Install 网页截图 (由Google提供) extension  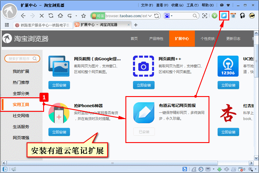[59, 85]
